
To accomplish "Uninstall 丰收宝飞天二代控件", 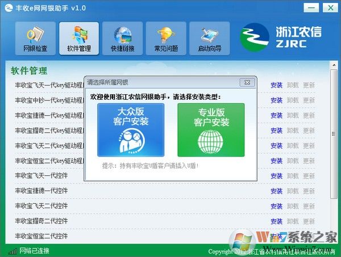I will tap(293, 206).
